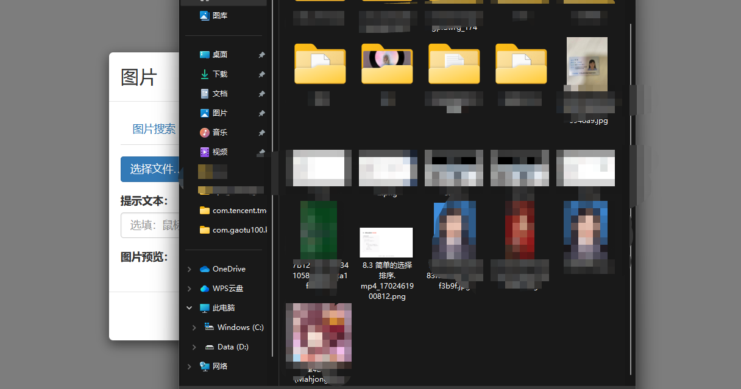Viewport: 741px width, 389px height.
Task: Unpin 桌面 using its pin icon
Action: [x=261, y=55]
